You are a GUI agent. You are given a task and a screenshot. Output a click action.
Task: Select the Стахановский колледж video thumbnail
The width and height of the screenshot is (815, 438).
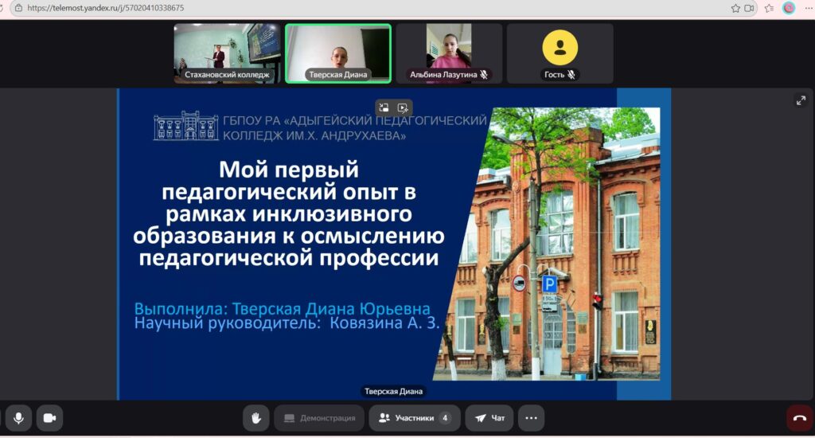(x=227, y=53)
